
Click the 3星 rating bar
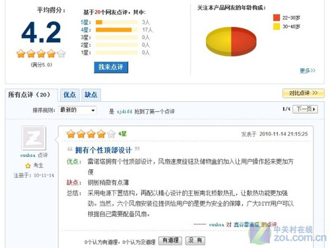point(117,37)
